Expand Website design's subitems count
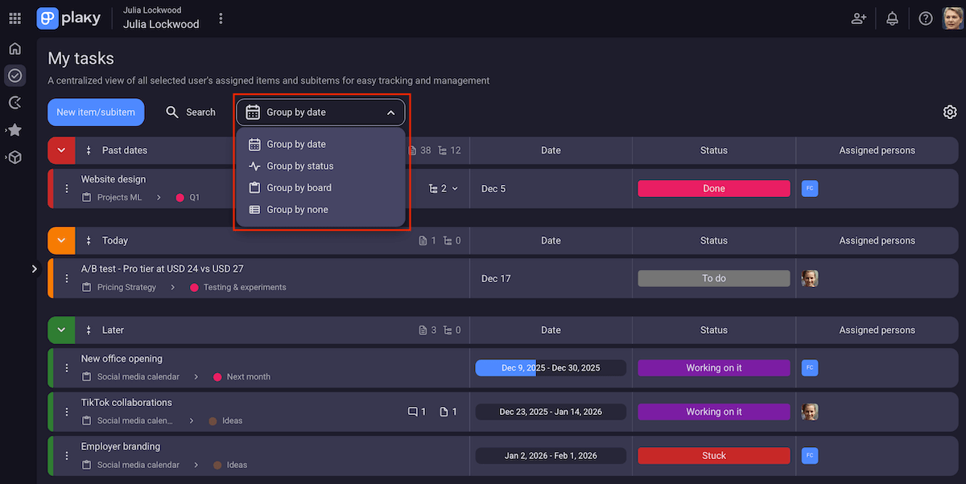The image size is (966, 484). point(444,189)
